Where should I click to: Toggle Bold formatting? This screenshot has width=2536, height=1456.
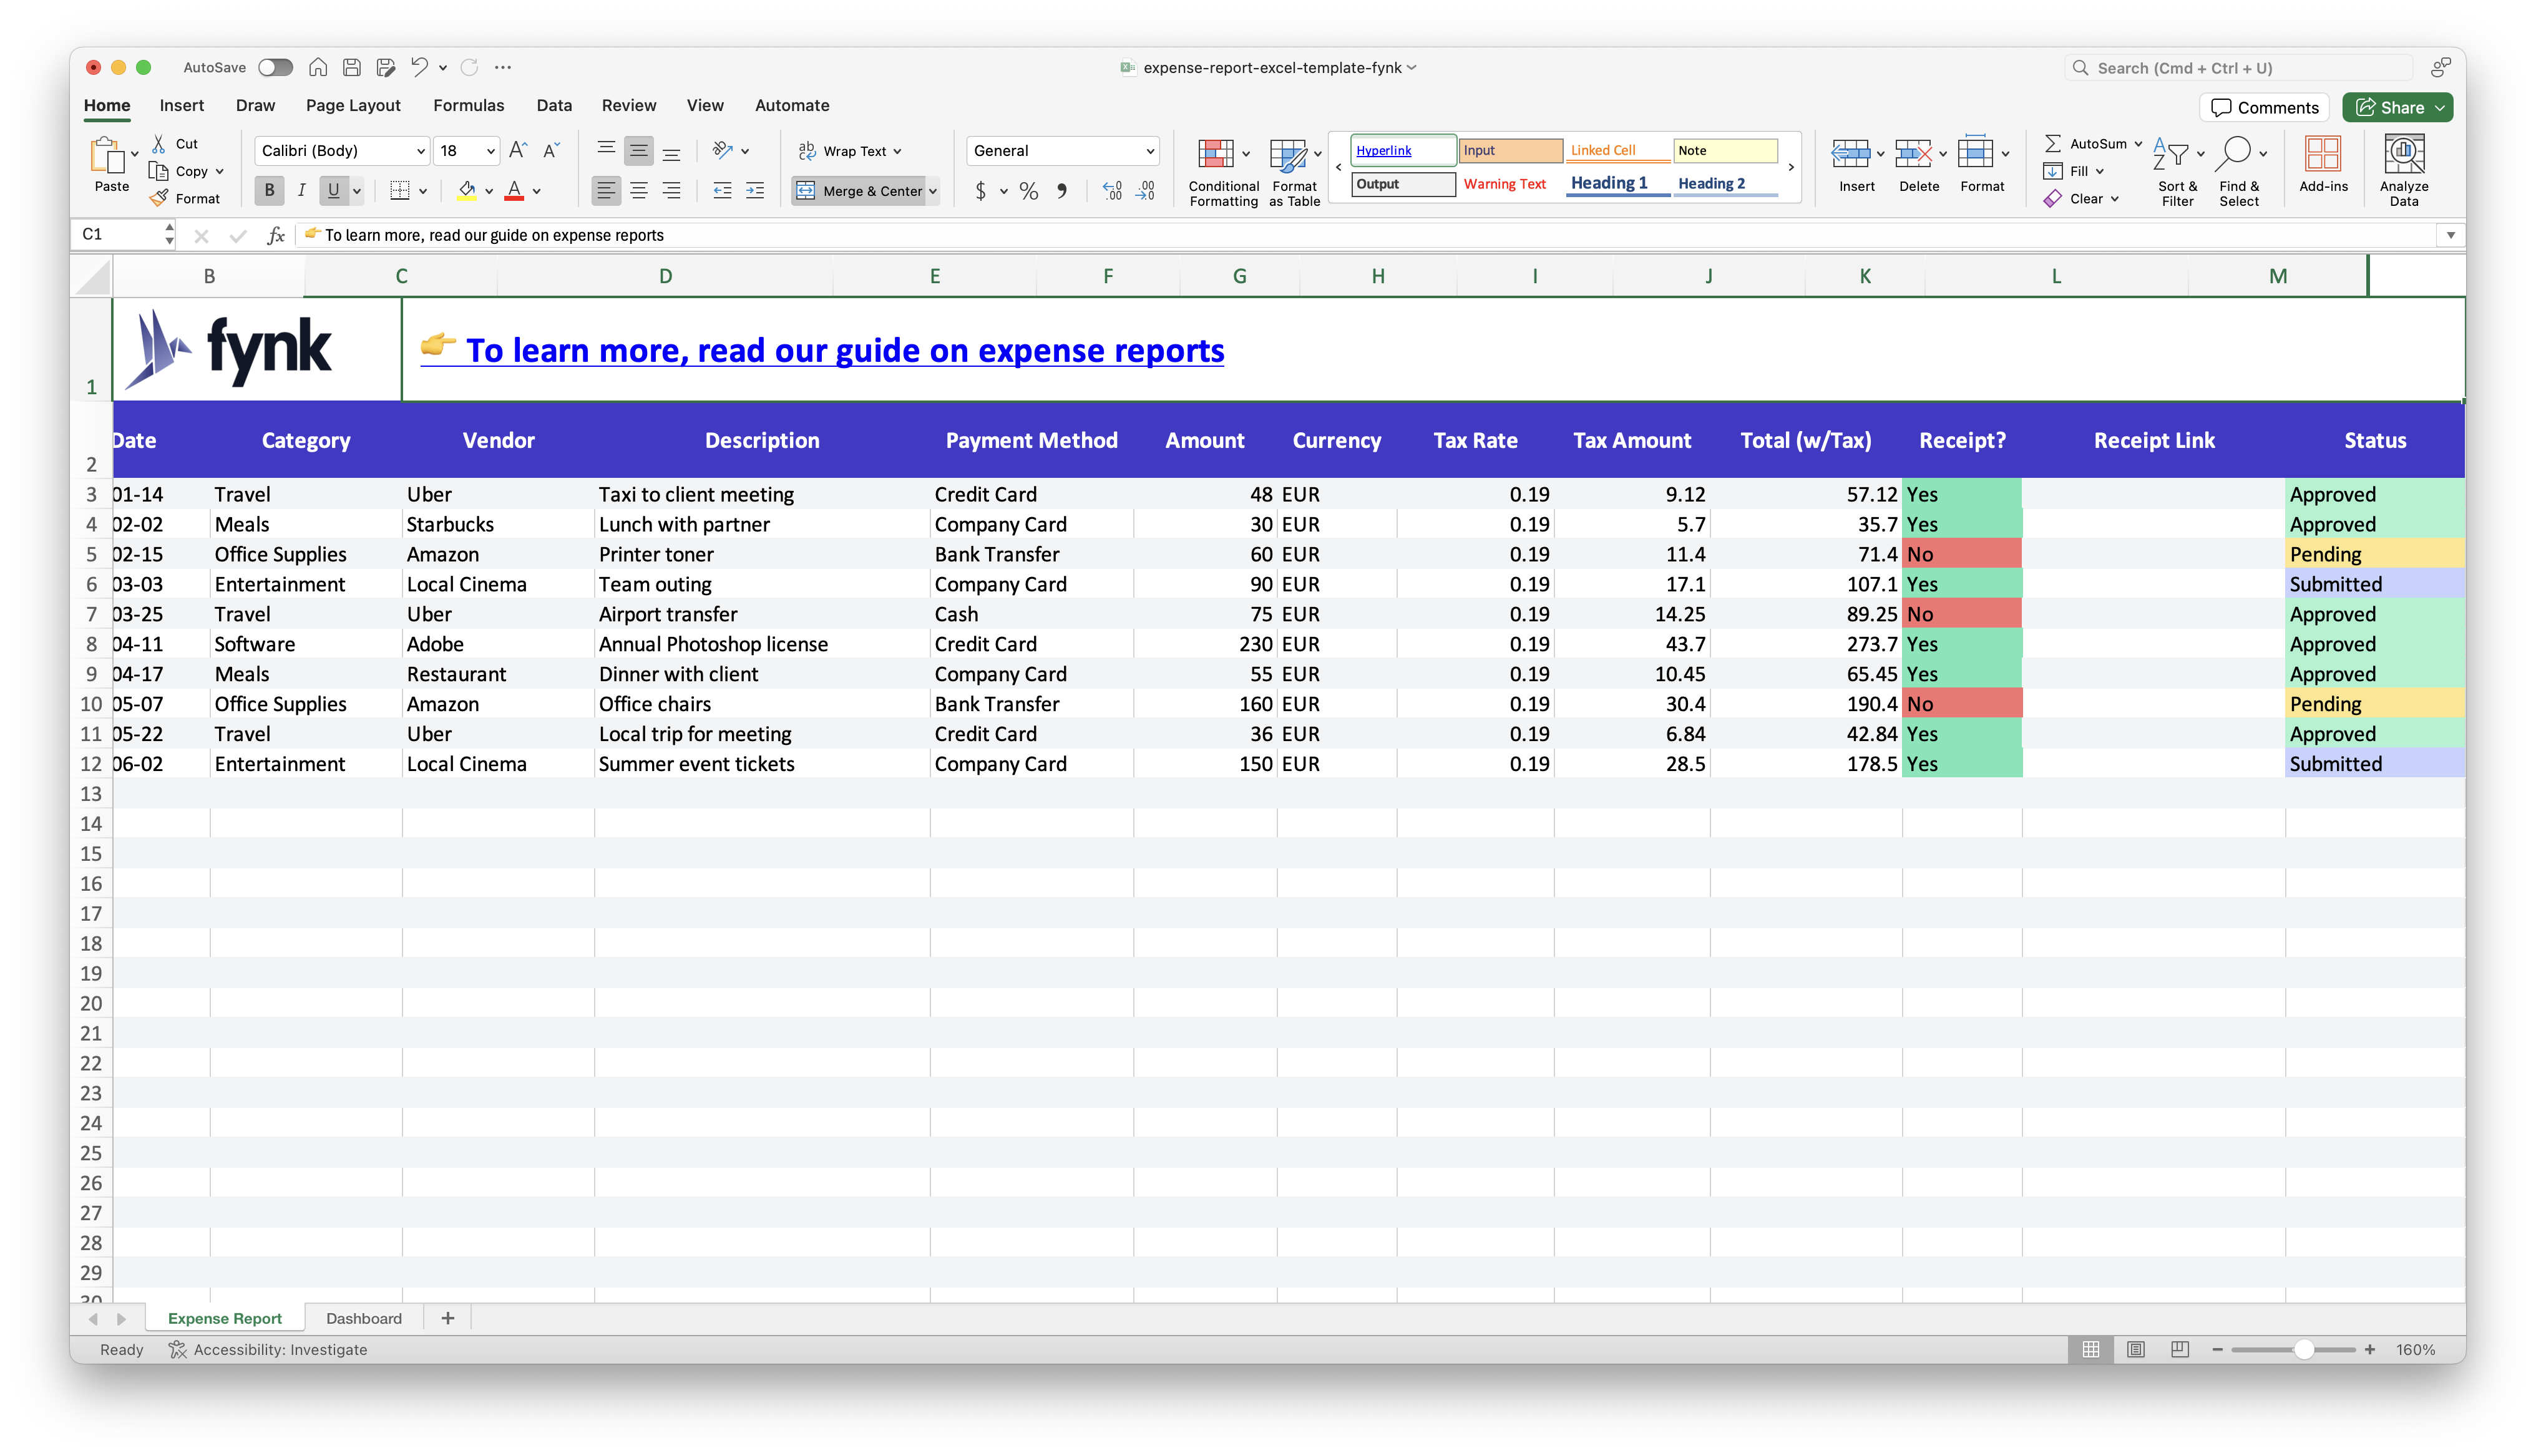click(269, 190)
